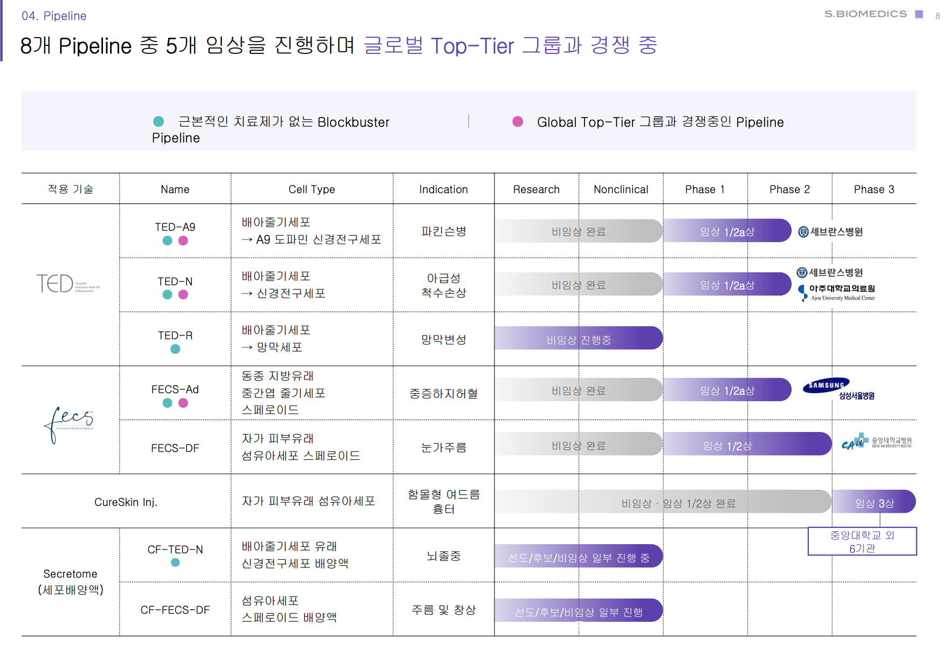Image resolution: width=948 pixels, height=645 pixels.
Task: Click the magenta dot under FECS-Ad
Action: pyautogui.click(x=183, y=403)
